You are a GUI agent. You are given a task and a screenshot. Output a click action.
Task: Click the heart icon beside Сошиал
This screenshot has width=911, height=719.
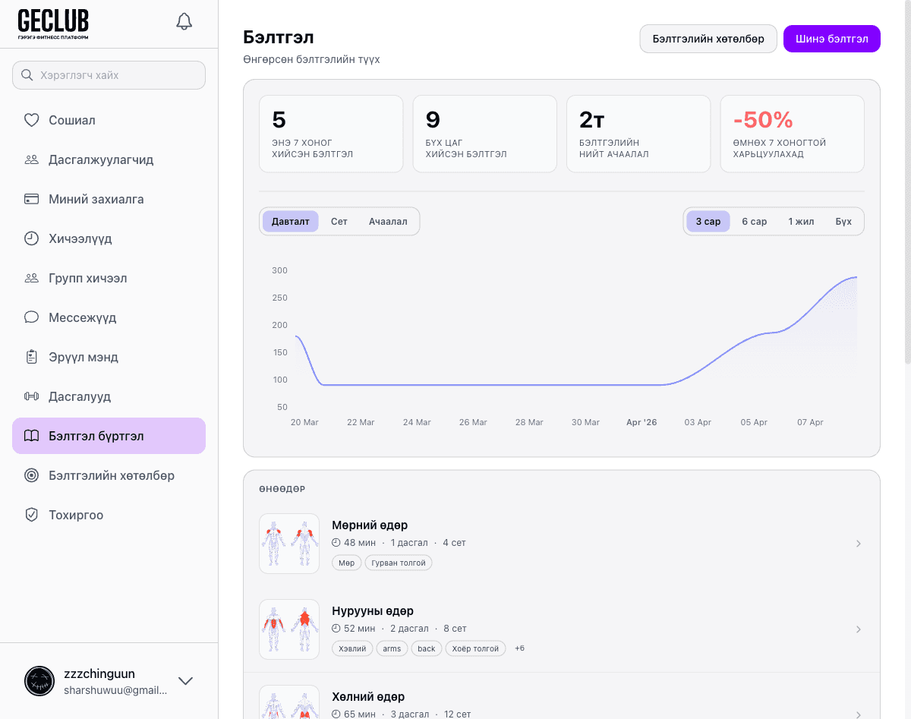(31, 120)
